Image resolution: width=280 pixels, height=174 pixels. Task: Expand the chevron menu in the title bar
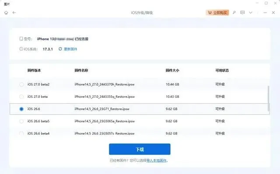pos(251,13)
